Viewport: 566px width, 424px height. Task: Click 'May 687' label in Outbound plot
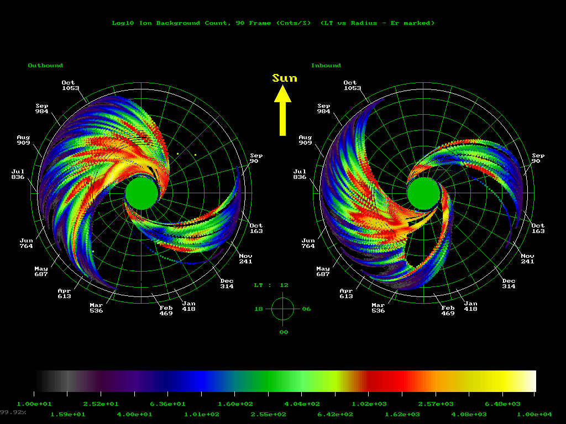coord(41,271)
